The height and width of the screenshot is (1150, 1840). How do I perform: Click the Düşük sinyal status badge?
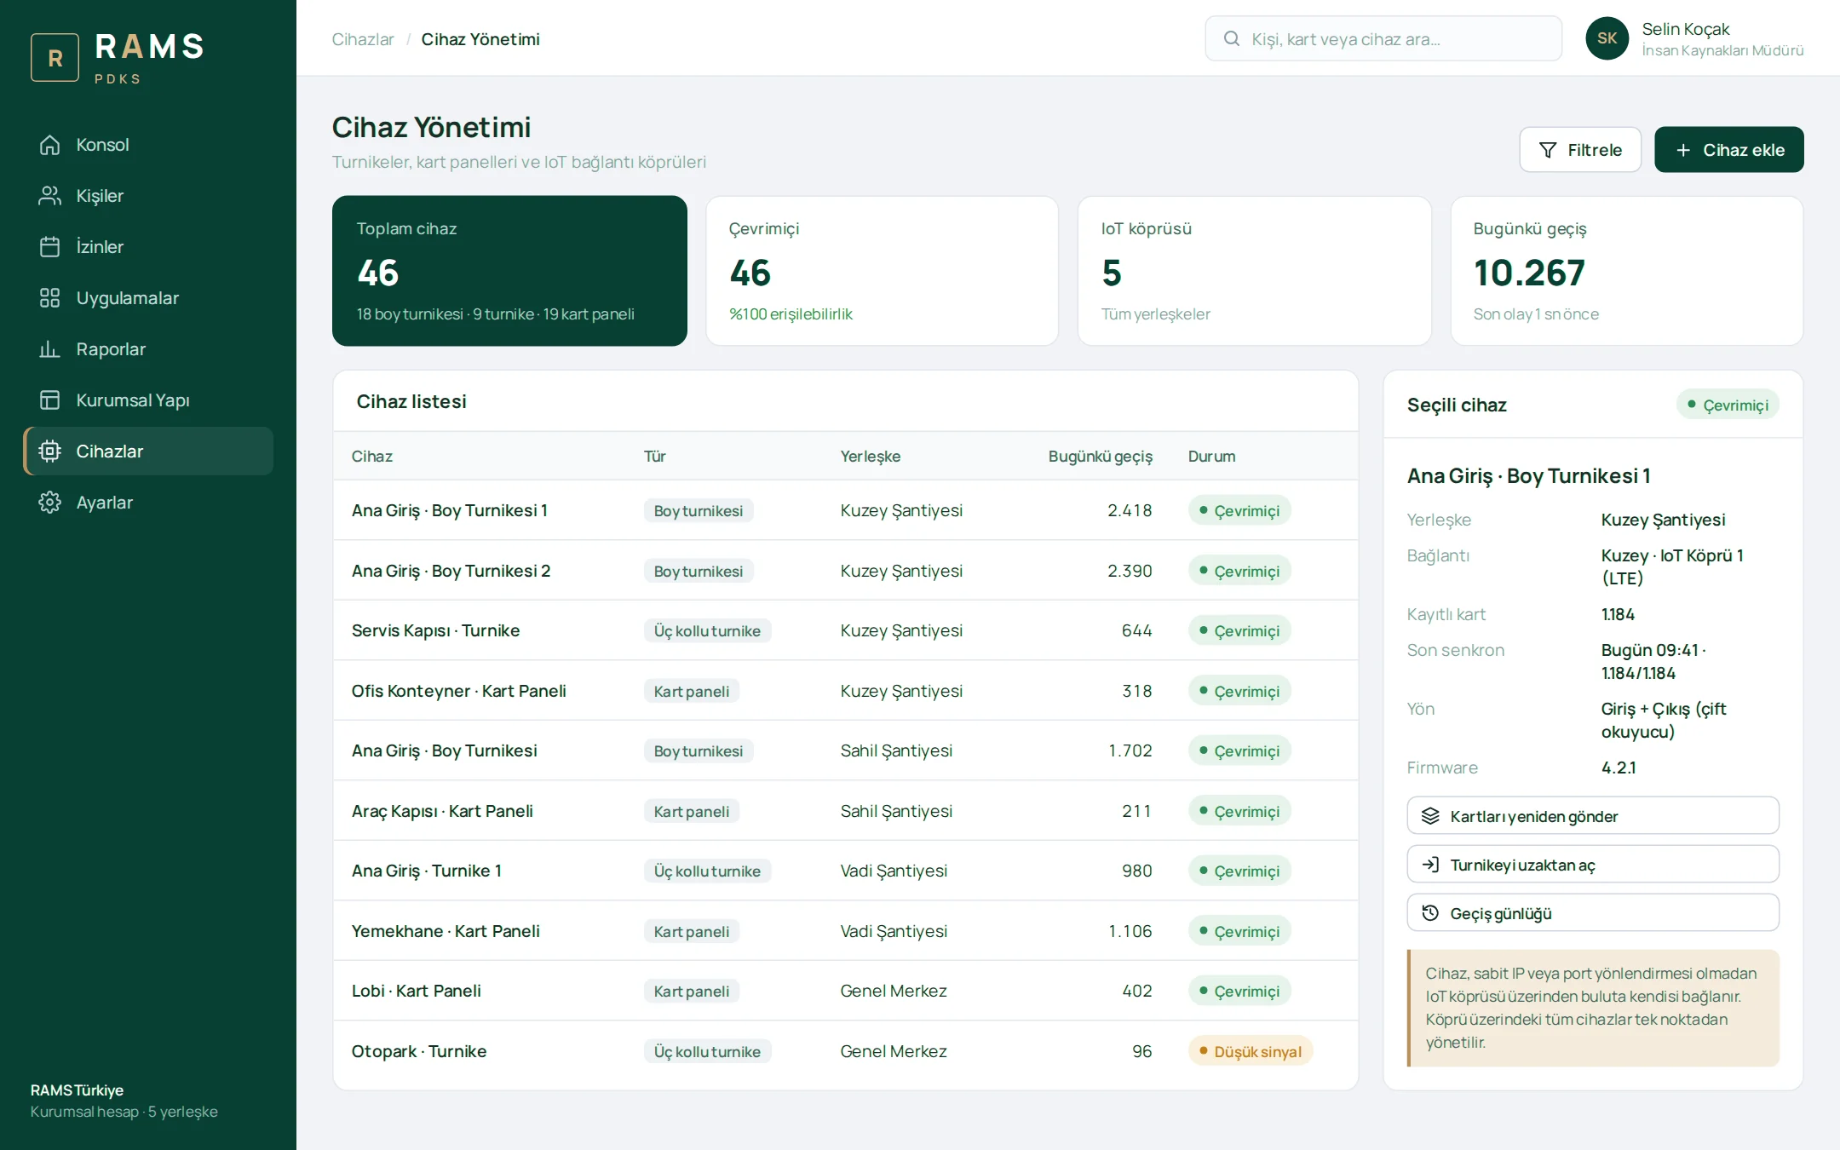(x=1250, y=1051)
